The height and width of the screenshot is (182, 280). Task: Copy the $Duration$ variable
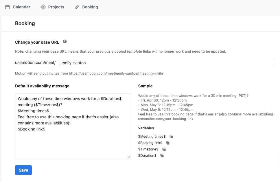coord(162,156)
